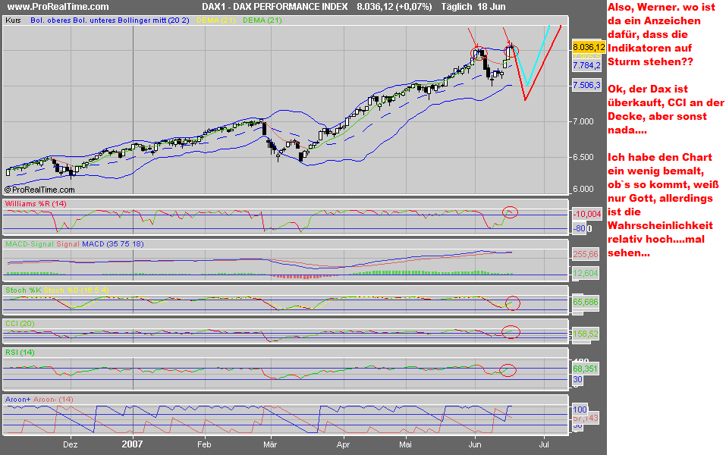Viewport: 726px width, 455px height.
Task: Click the 18 Jun date in header
Action: (492, 7)
